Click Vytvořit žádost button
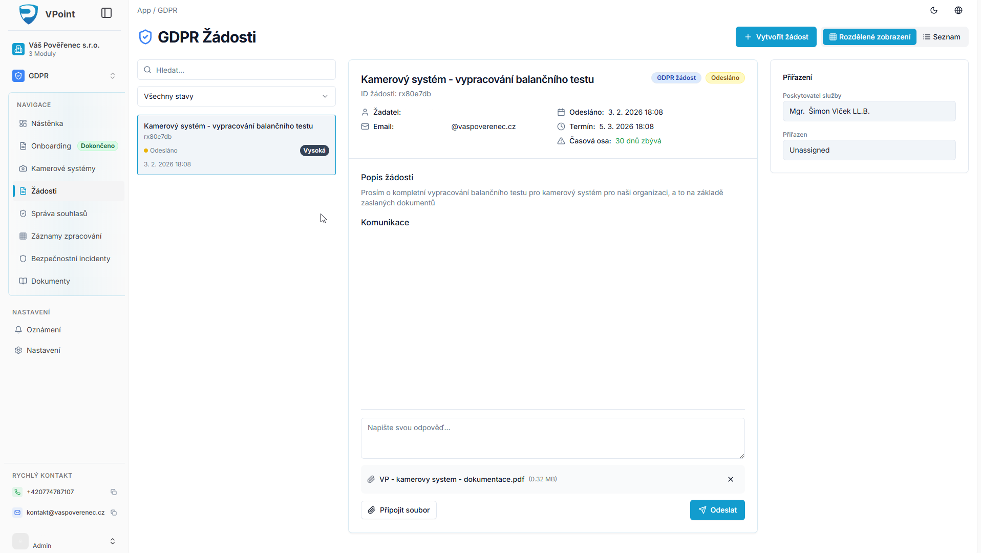This screenshot has height=553, width=981. tap(776, 37)
